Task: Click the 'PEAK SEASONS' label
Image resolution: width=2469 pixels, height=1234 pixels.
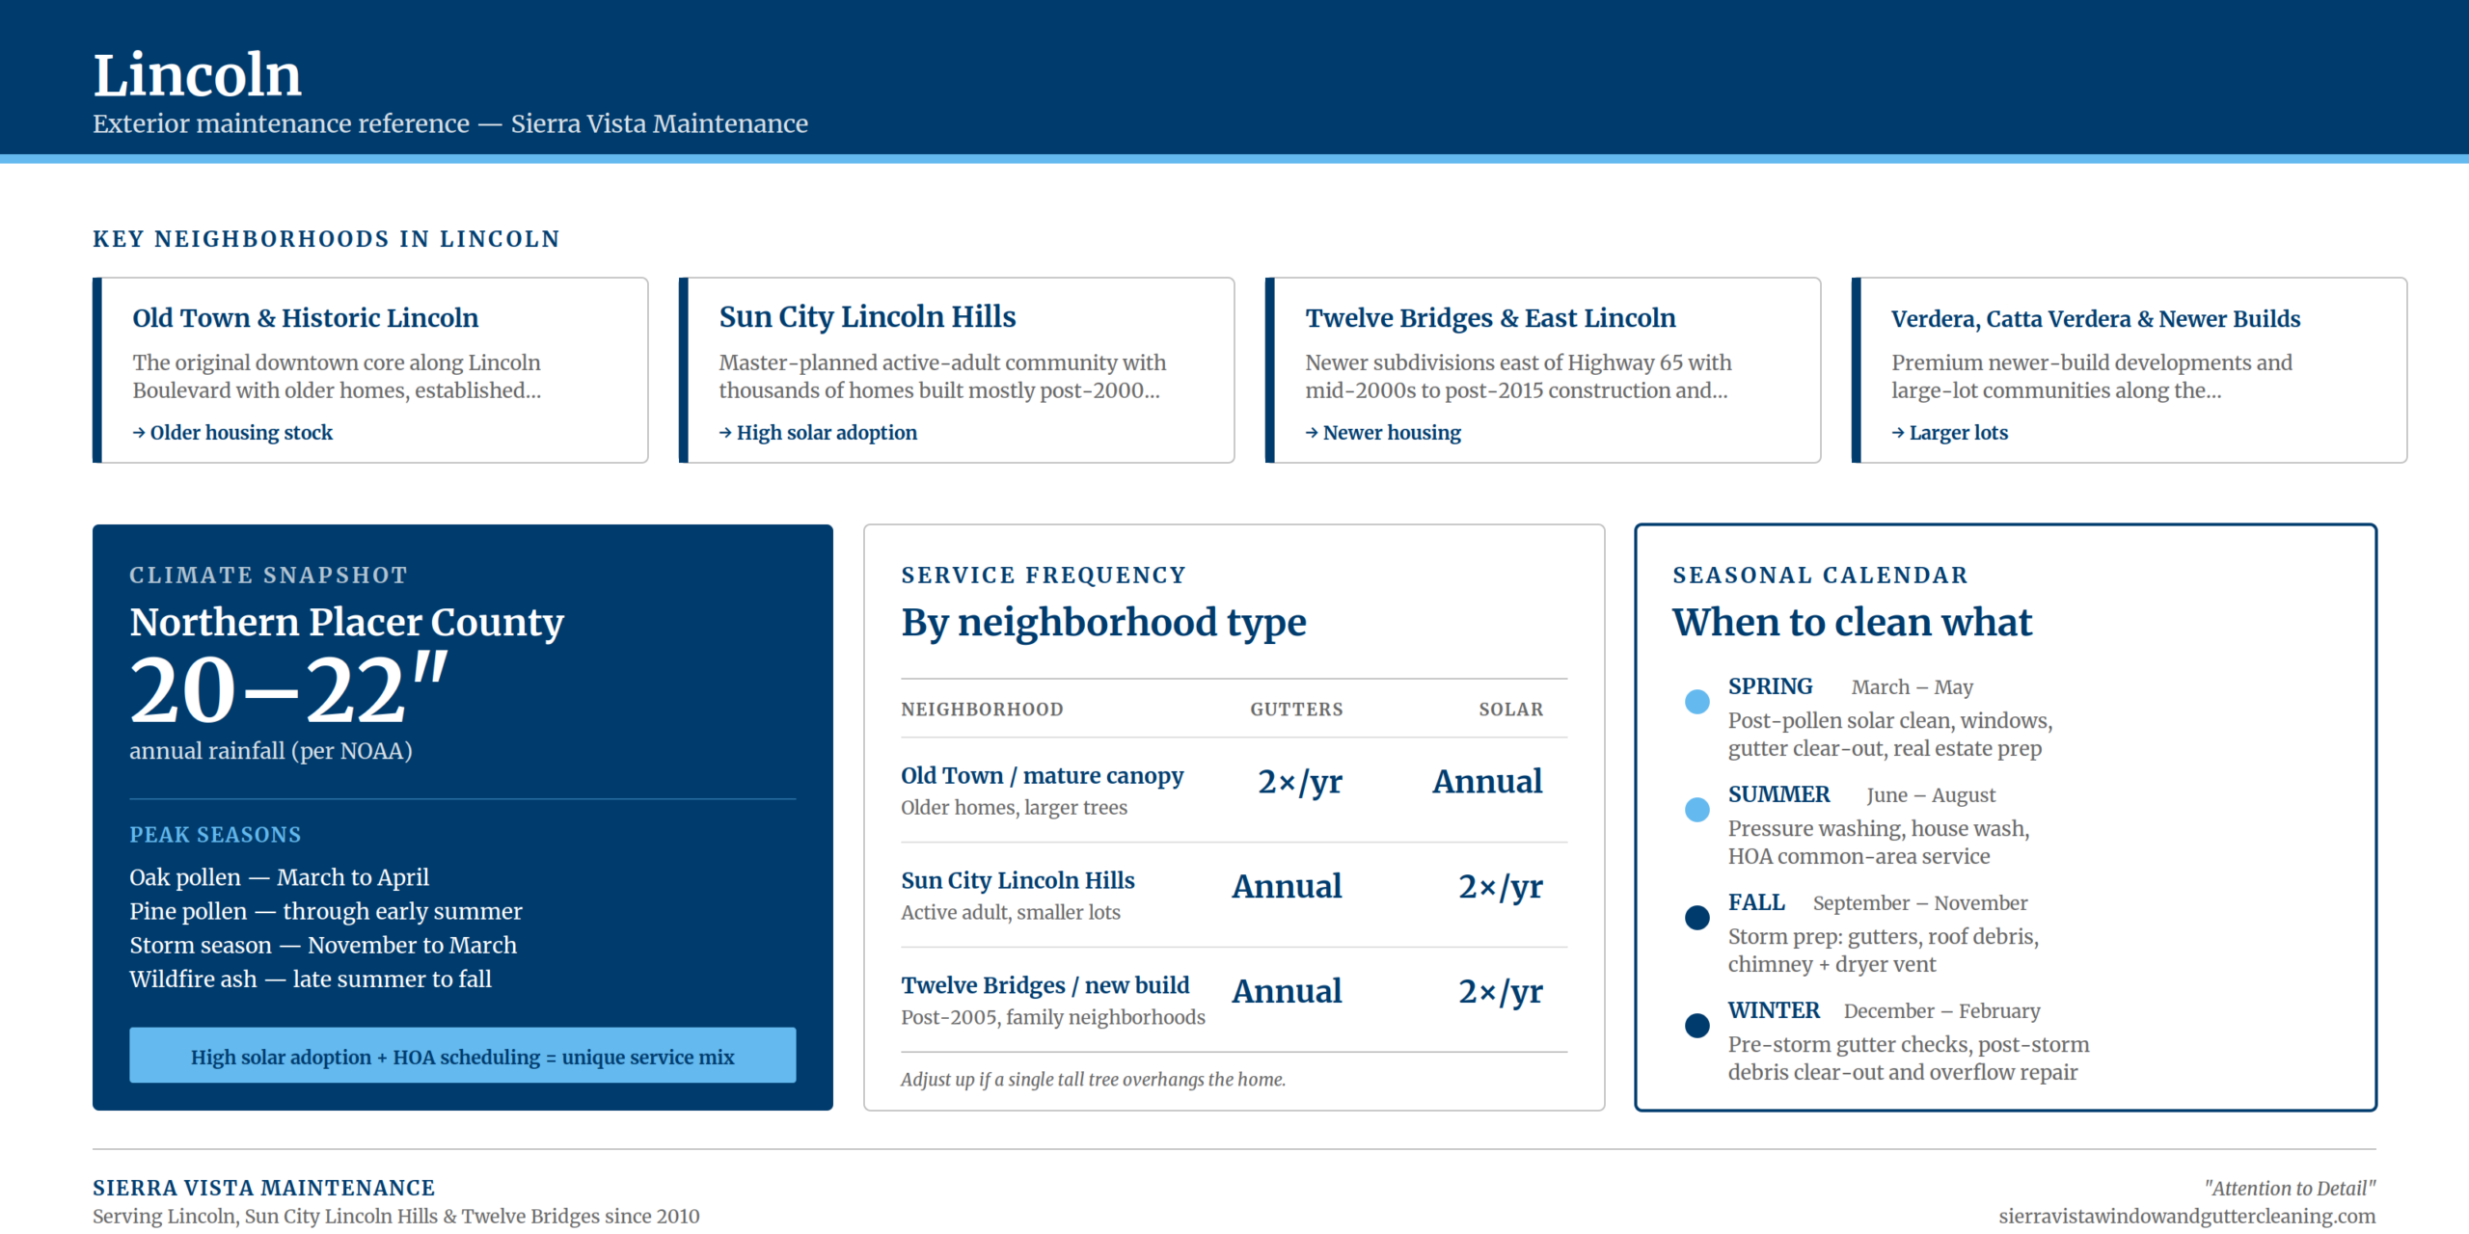Action: (x=216, y=835)
